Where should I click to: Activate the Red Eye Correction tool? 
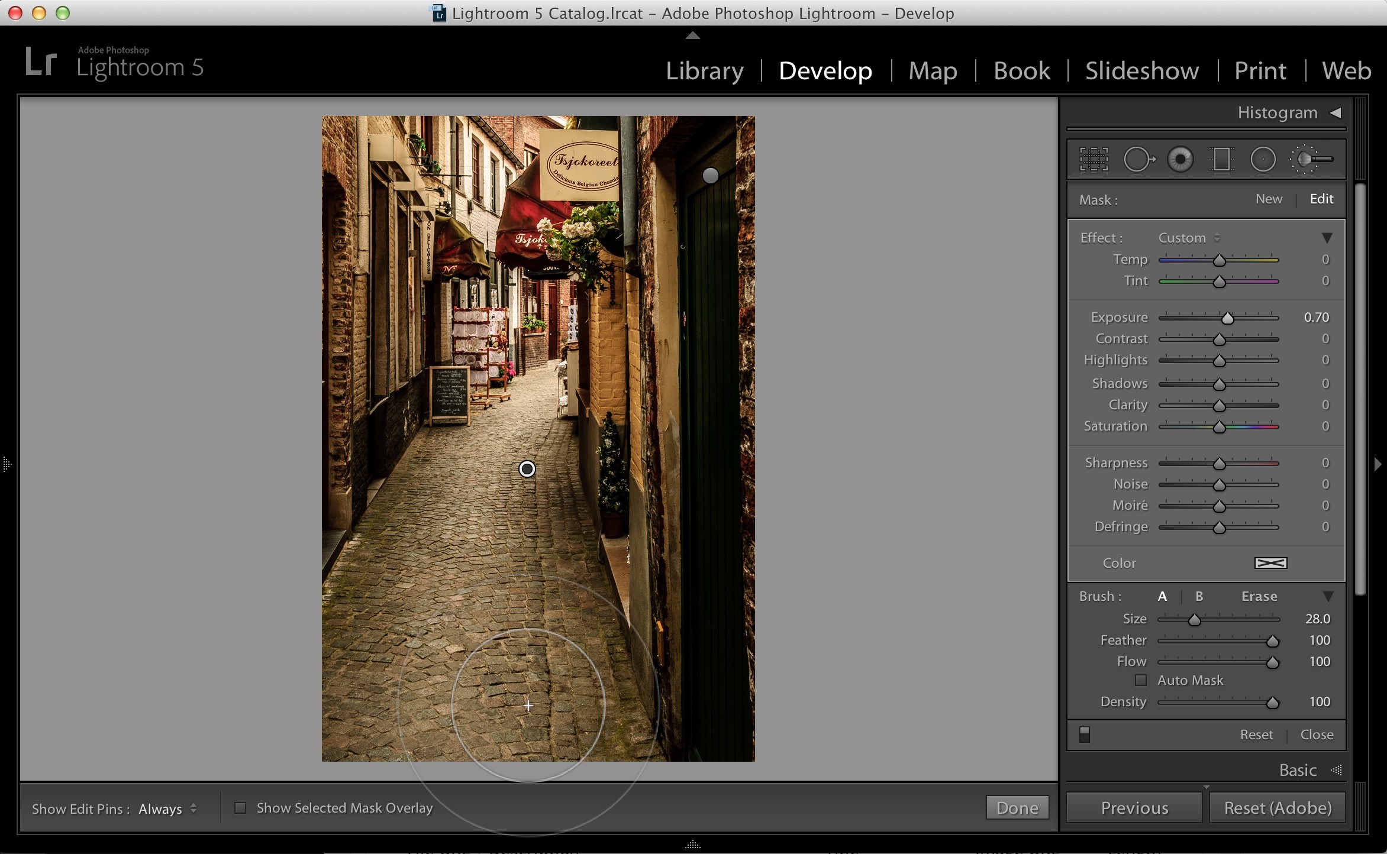1180,159
